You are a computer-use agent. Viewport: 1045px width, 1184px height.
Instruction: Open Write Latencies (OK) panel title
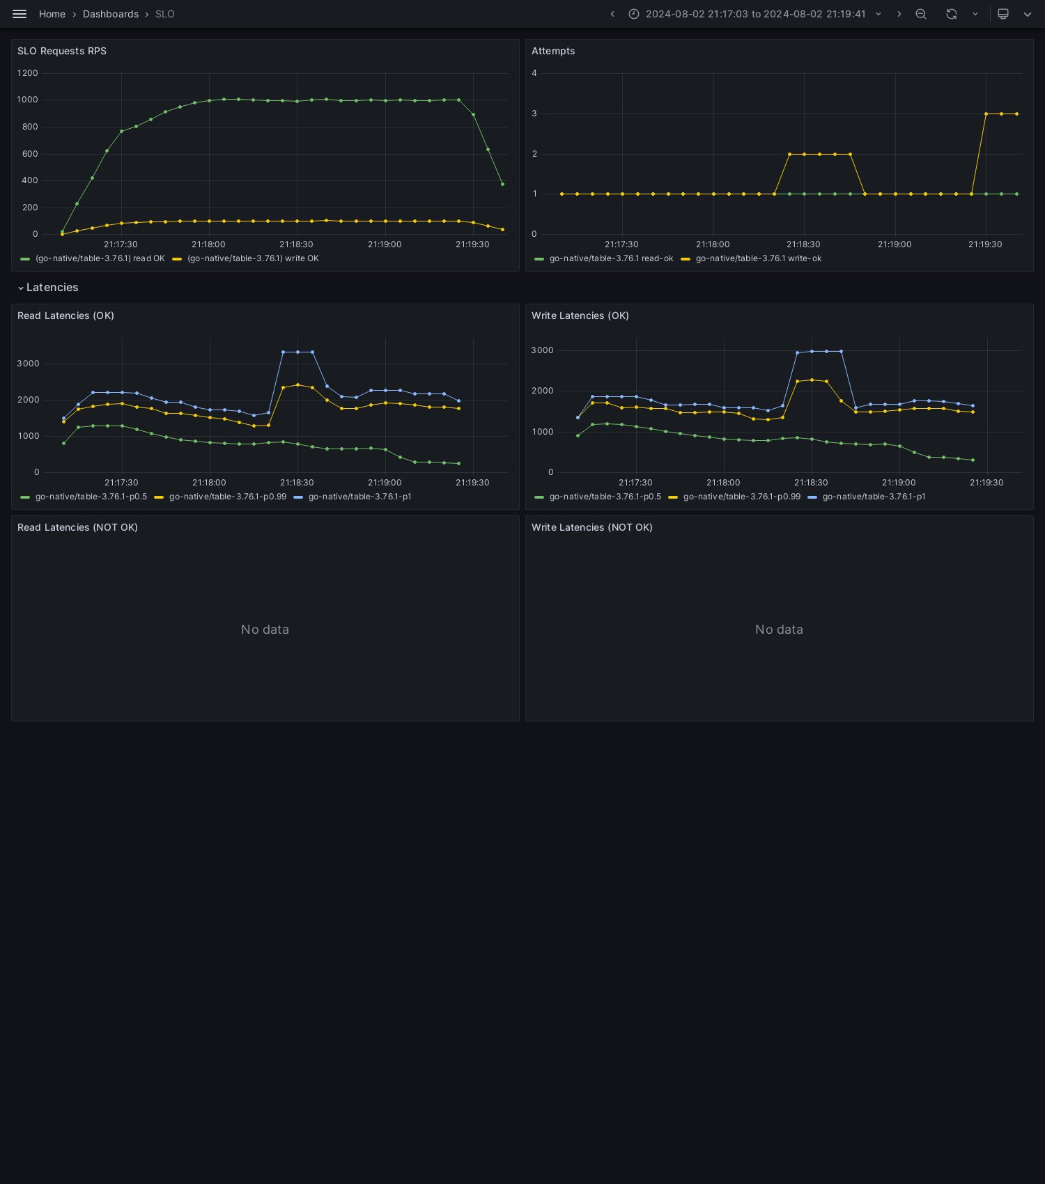[x=580, y=316]
